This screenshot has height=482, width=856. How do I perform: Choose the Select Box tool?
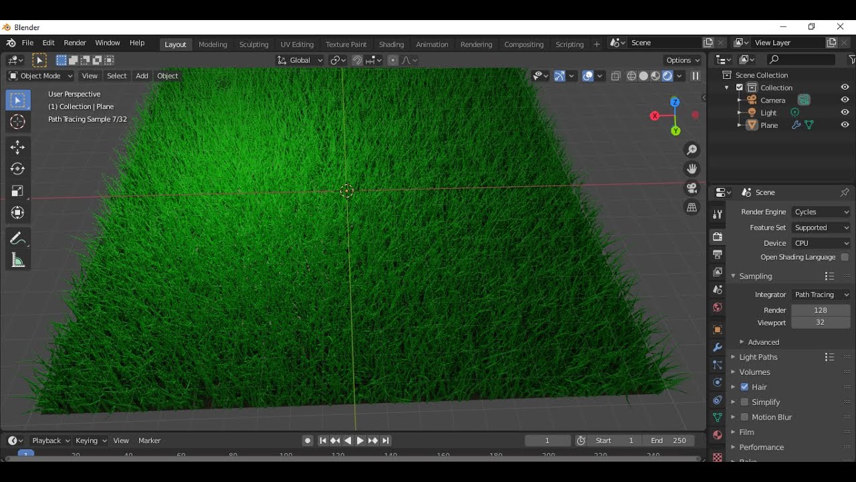point(18,100)
